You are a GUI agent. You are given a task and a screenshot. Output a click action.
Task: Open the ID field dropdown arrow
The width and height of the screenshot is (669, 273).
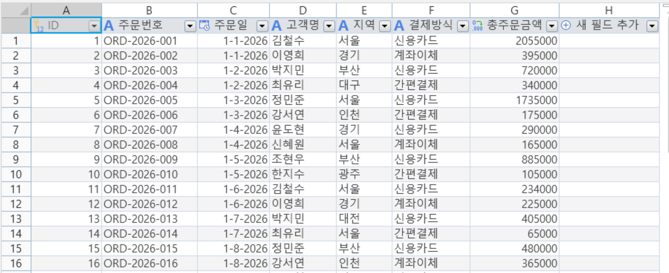coord(94,26)
